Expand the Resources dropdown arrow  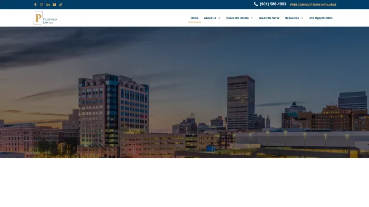[x=302, y=18]
